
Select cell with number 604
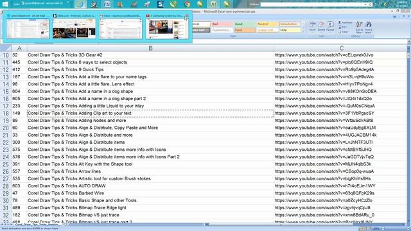coord(19,91)
